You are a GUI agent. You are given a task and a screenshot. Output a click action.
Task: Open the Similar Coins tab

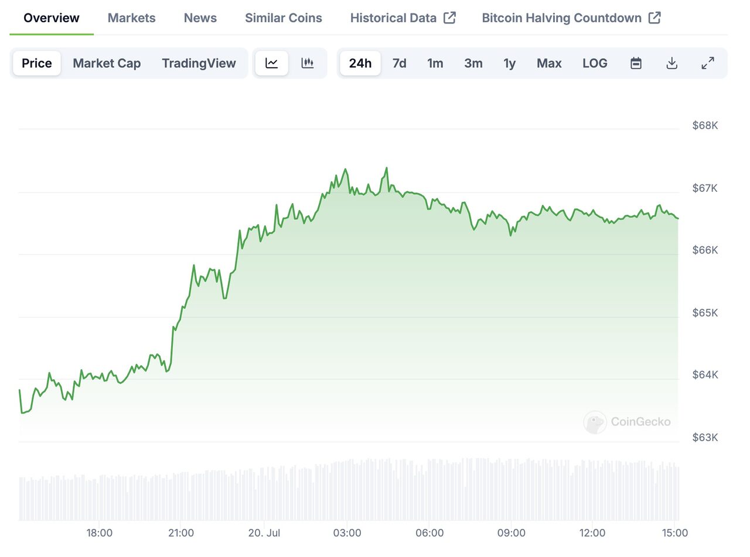click(284, 18)
